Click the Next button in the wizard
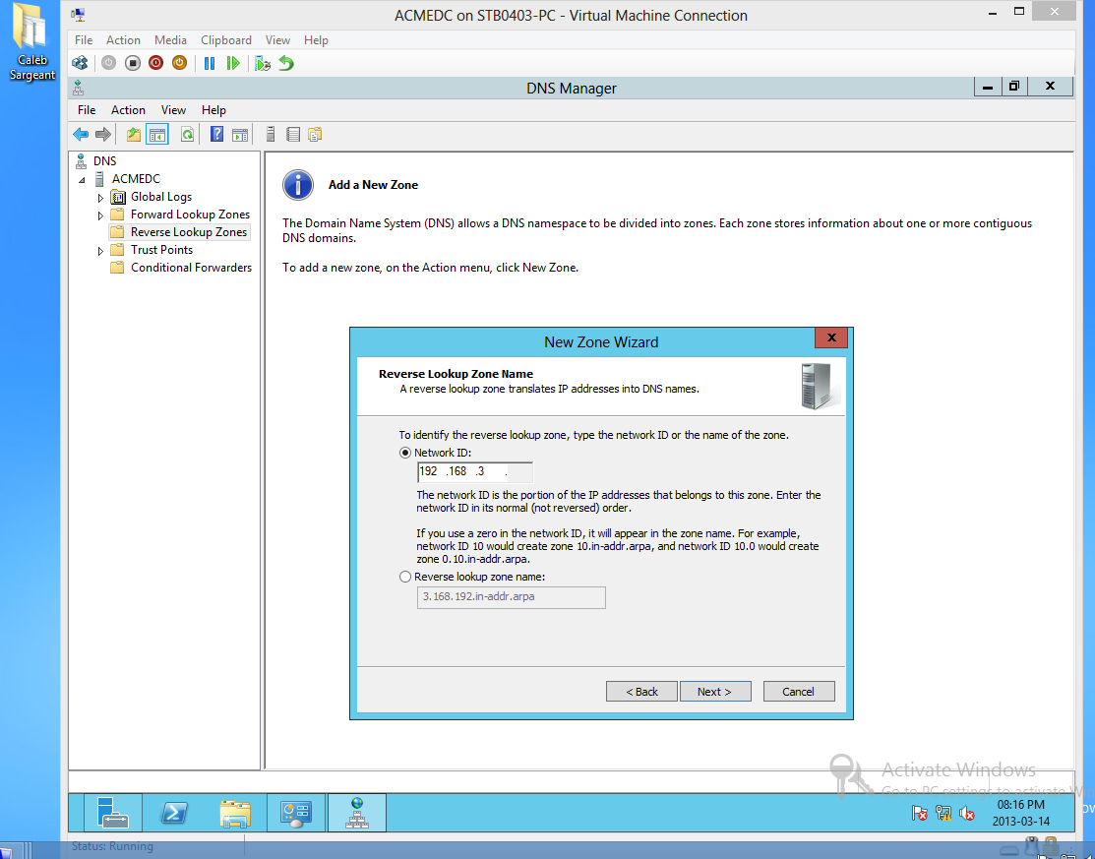The height and width of the screenshot is (859, 1095). (x=715, y=692)
